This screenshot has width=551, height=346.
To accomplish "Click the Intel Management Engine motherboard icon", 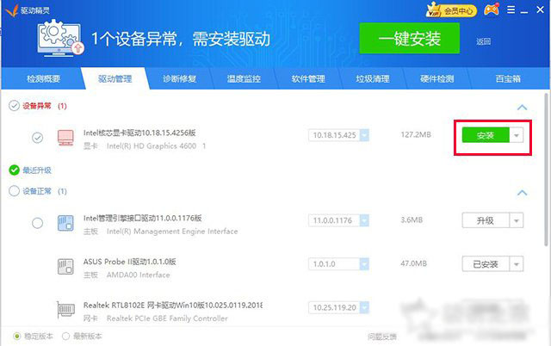I will point(65,223).
